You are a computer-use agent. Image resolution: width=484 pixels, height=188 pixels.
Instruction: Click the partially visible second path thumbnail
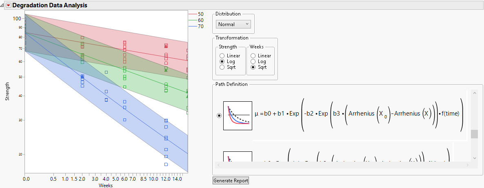pos(238,157)
